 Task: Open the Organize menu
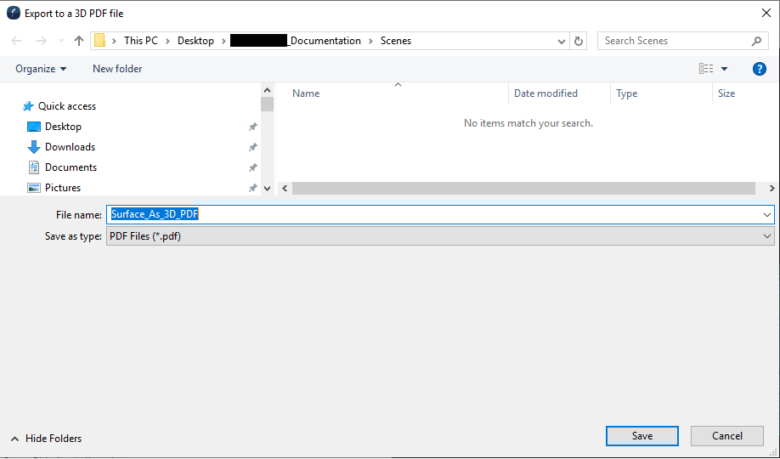pos(41,69)
